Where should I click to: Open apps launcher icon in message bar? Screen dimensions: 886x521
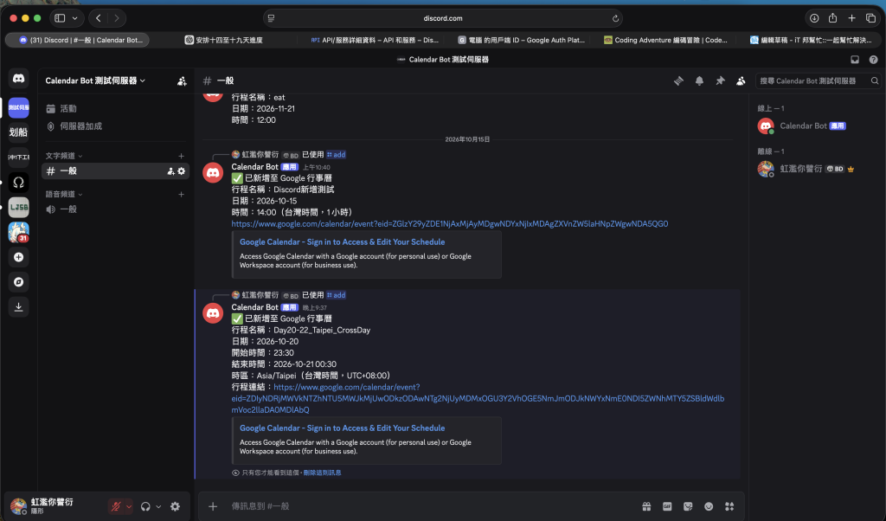click(729, 506)
